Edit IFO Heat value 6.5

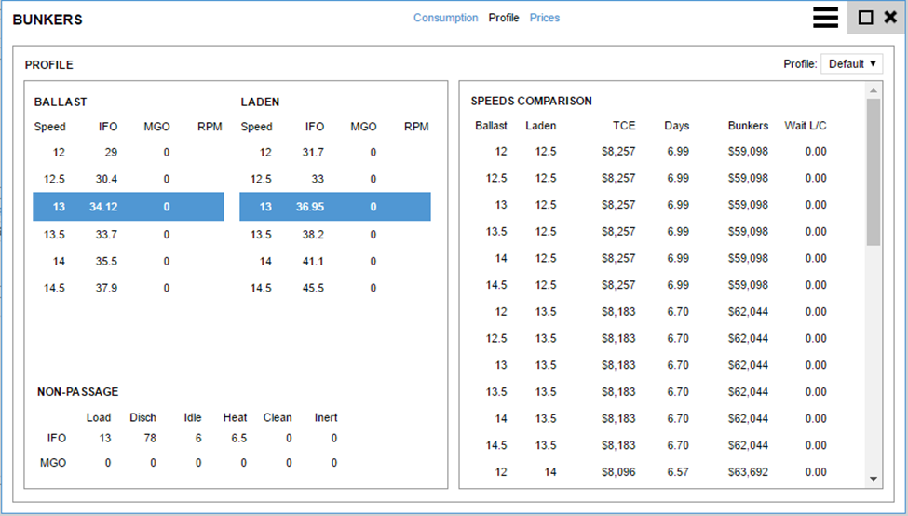(x=237, y=438)
